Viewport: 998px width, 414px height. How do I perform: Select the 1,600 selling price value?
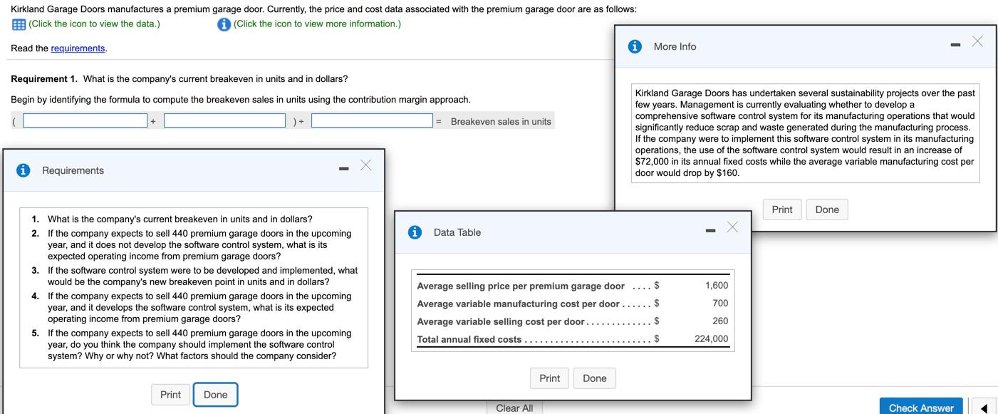click(717, 286)
